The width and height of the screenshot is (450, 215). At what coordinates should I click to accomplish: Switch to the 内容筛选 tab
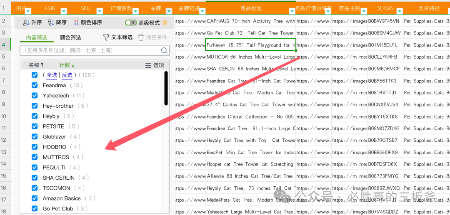36,37
